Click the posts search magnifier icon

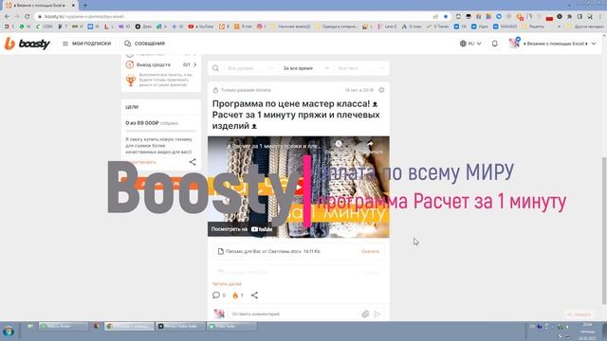[x=215, y=68]
